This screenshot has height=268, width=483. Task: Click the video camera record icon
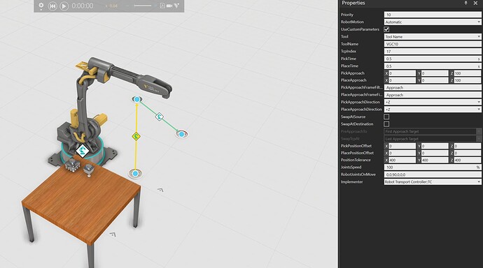click(x=169, y=6)
